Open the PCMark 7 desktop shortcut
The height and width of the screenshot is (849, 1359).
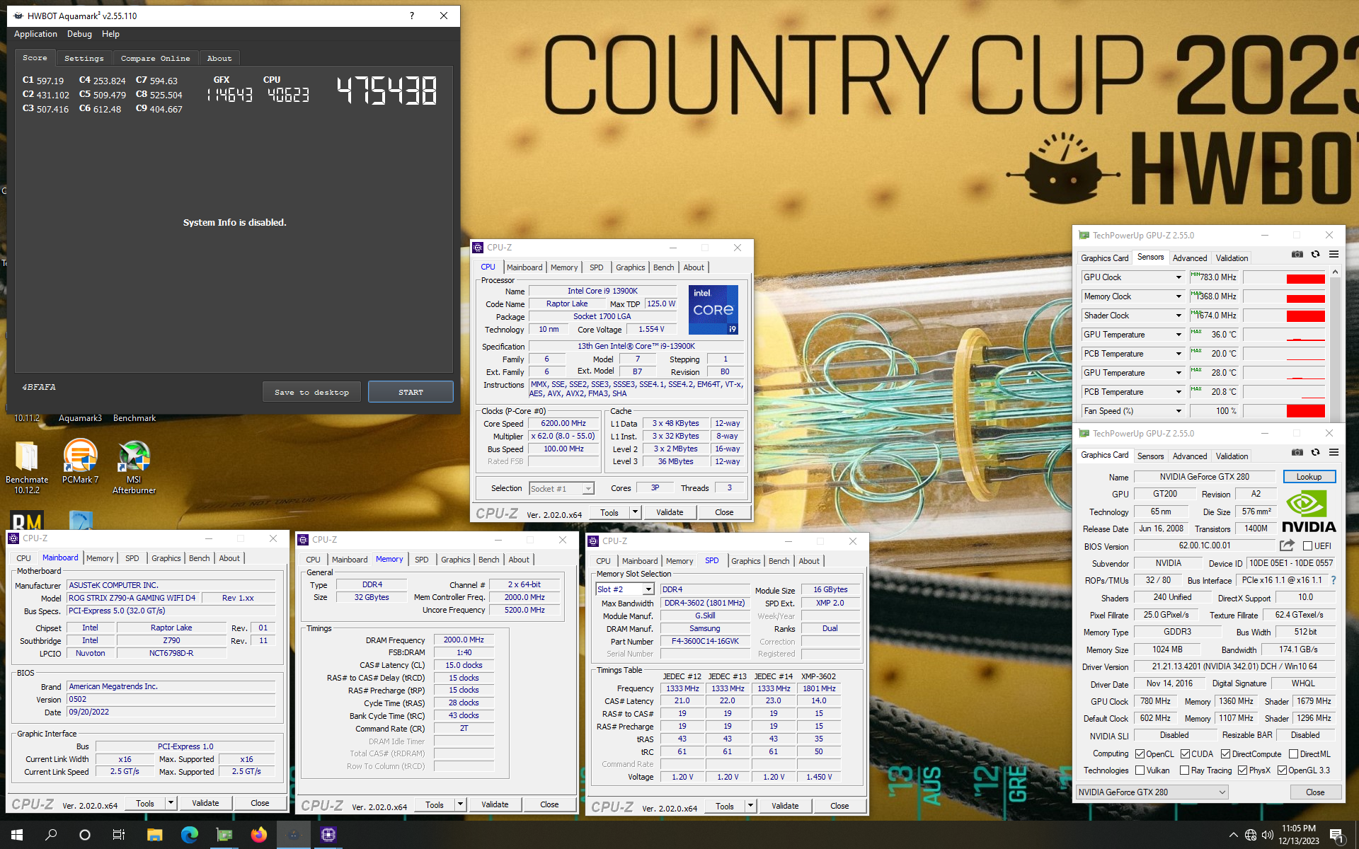(80, 461)
